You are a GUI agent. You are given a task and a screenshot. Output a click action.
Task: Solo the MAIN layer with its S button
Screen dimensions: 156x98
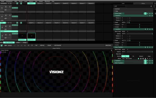click(10, 35)
